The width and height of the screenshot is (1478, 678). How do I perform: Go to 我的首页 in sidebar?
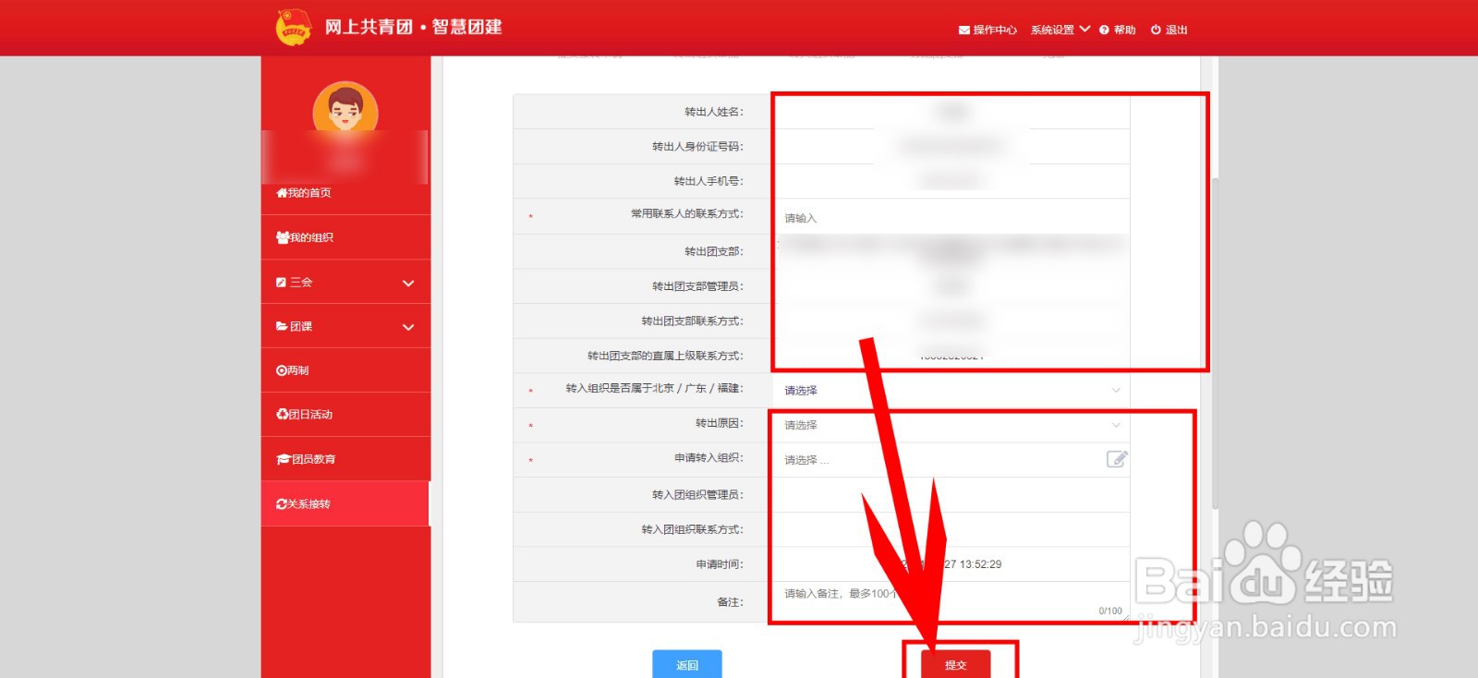point(345,193)
